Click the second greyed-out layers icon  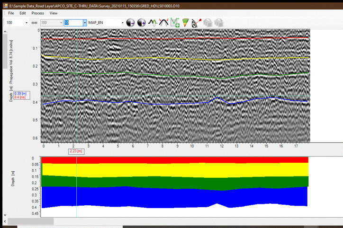(x=218, y=23)
